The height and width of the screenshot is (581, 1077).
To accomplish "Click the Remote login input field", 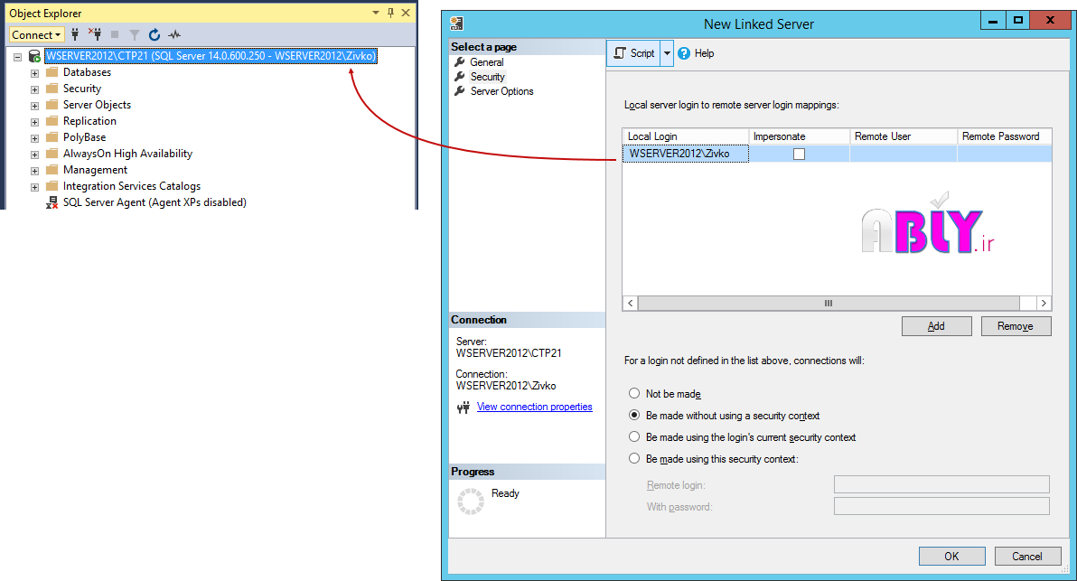I will tap(941, 484).
